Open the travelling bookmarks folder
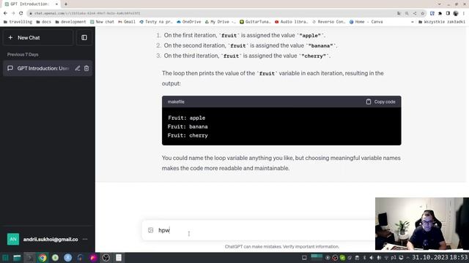Viewport: 469px width, 263px height. (18, 22)
